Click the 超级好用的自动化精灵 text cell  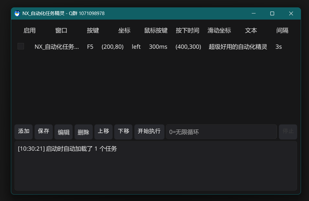(238, 46)
